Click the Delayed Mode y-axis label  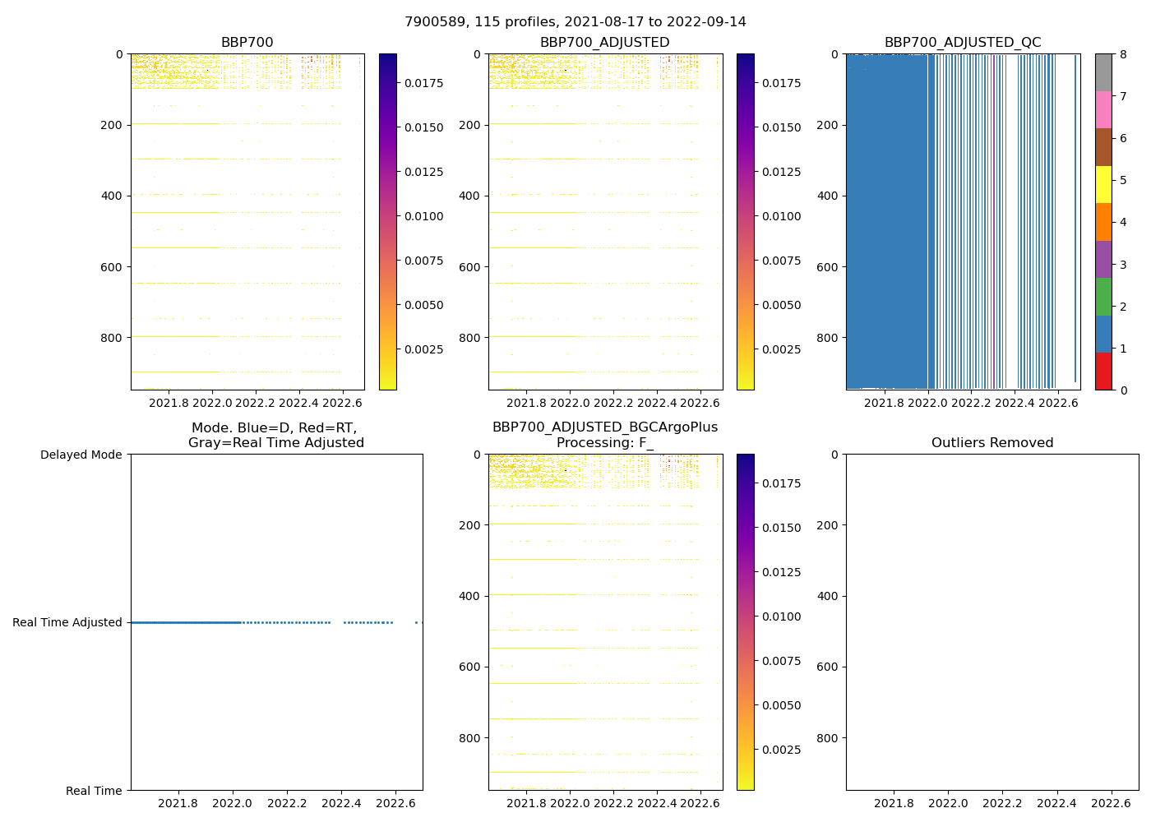coord(81,455)
